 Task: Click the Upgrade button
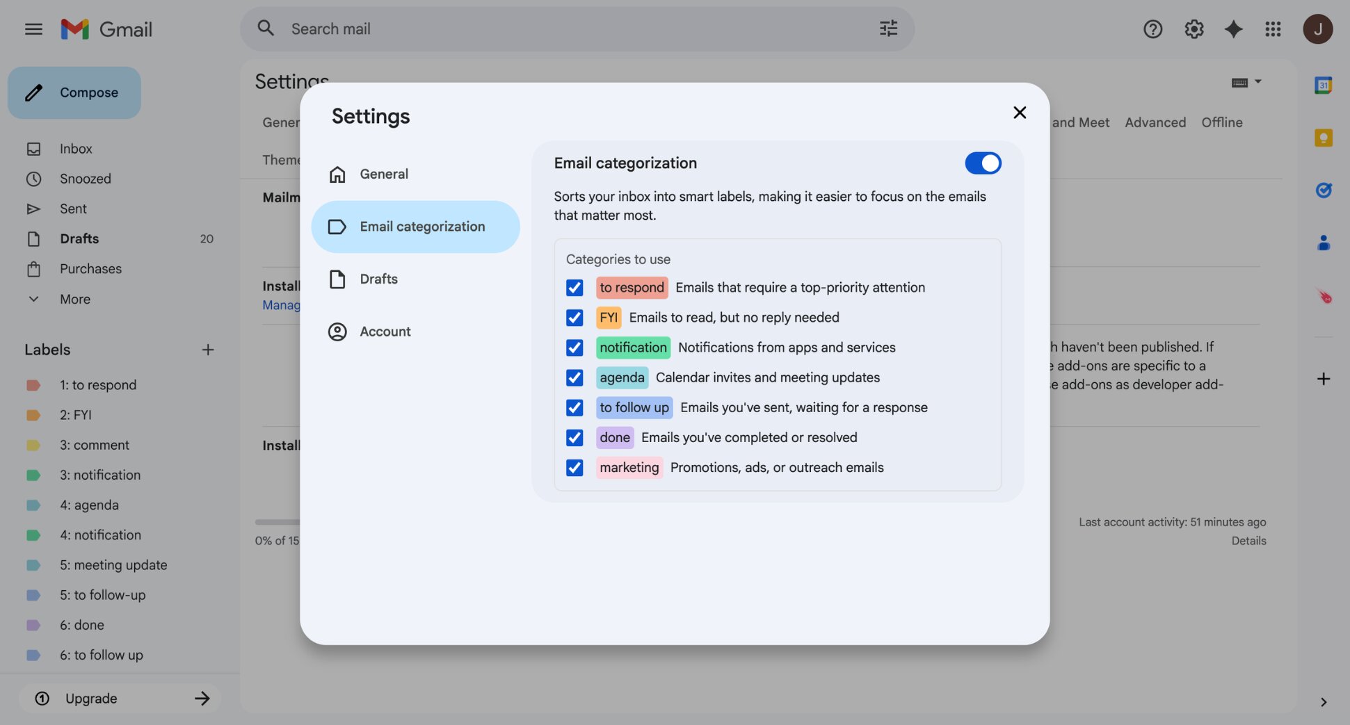coord(120,698)
